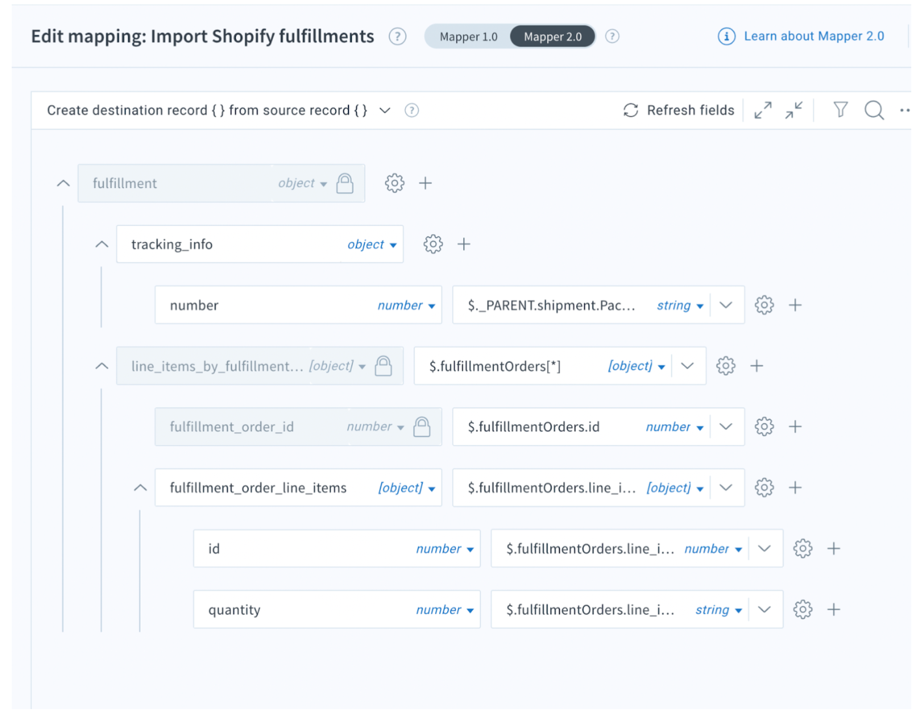
Task: Collapse all rows with the collapse arrows icon
Action: (x=794, y=111)
